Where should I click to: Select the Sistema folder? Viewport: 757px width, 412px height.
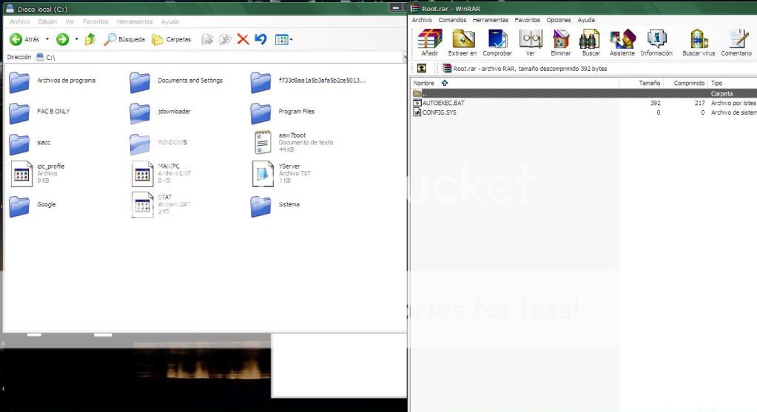pos(275,205)
